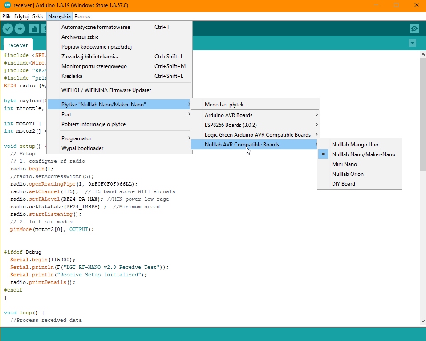Choose the Nulllab Mango Uno board
Screen dimensions: 426x341
pos(355,145)
